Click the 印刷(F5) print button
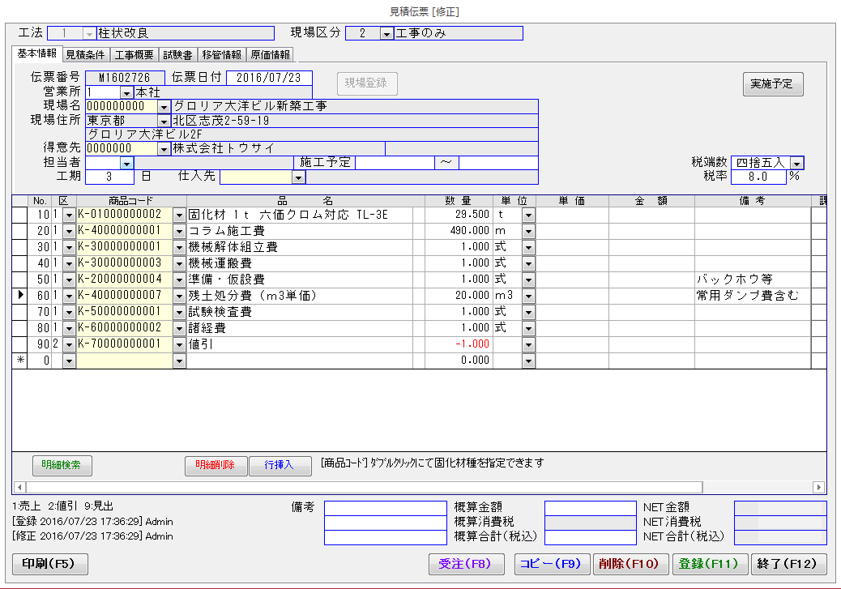Viewport: 841px width, 589px height. point(50,564)
